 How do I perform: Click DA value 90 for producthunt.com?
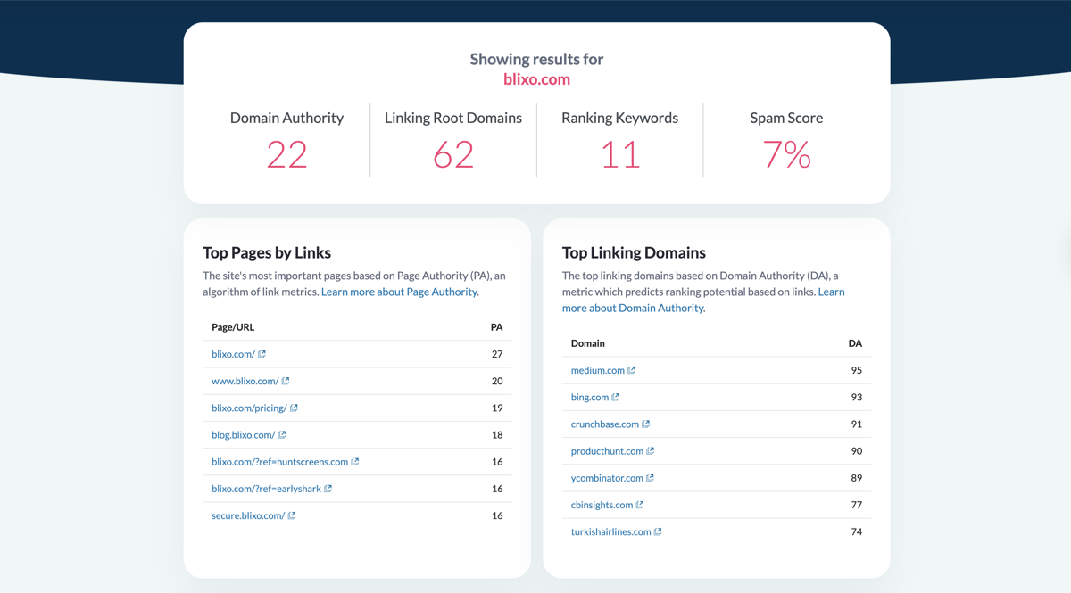coord(856,451)
